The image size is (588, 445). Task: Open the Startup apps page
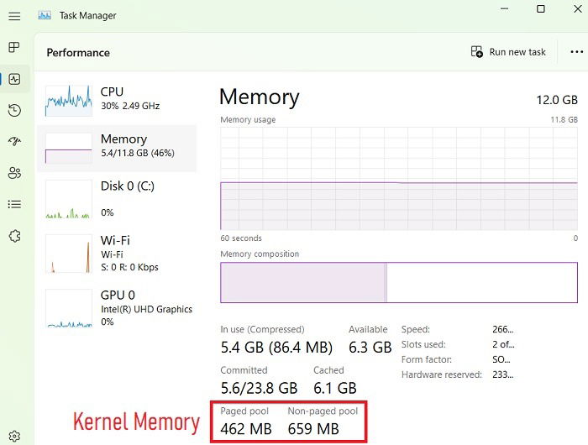pyautogui.click(x=14, y=141)
